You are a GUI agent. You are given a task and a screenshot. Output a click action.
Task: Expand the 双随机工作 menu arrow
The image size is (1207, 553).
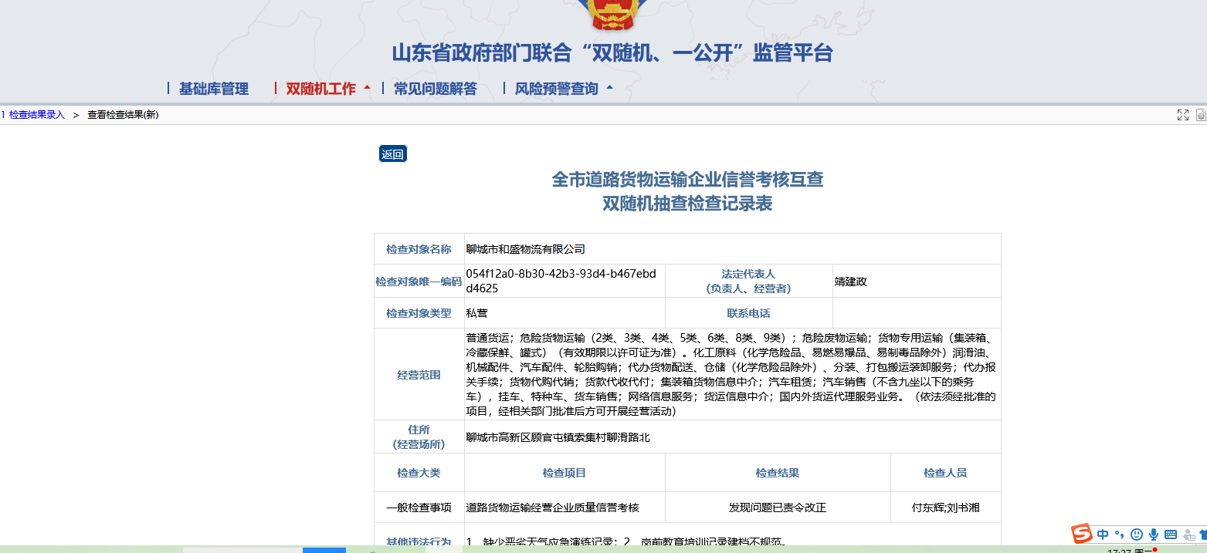(x=367, y=88)
